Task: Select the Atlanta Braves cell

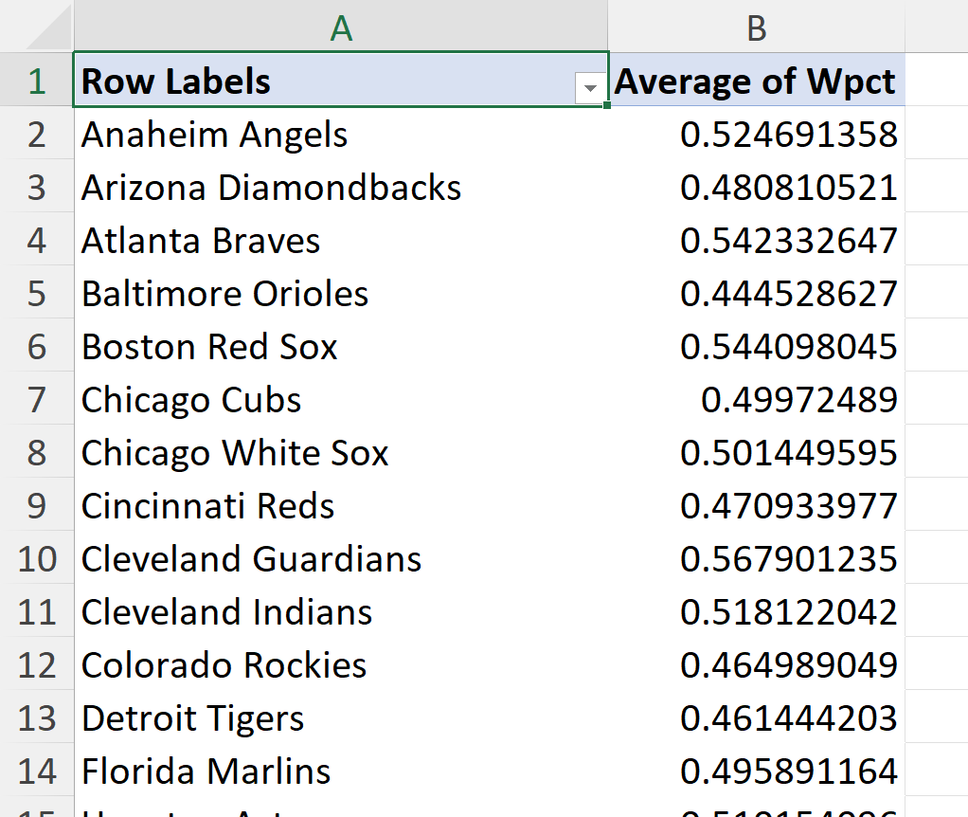Action: (201, 241)
